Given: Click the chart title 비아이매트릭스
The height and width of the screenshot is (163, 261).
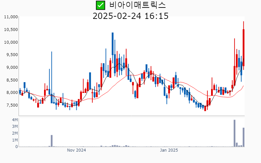Looking at the screenshot, I should (137, 5).
